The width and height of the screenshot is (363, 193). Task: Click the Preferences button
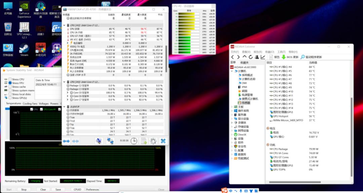92,189
